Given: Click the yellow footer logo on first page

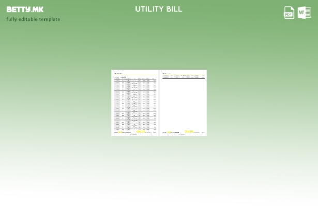Looking at the screenshot, I should point(119,132).
